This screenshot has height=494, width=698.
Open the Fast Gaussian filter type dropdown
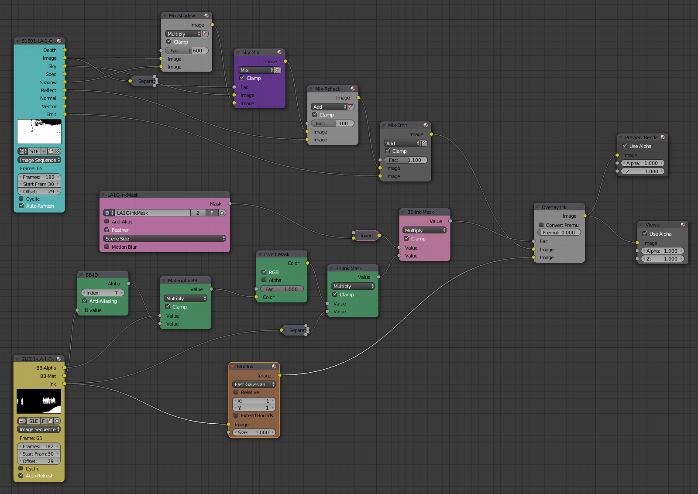tap(254, 384)
